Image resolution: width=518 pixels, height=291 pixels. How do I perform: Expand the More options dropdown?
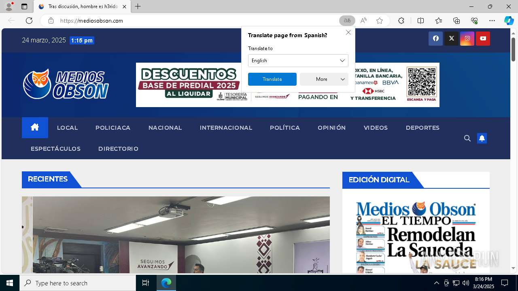[324, 79]
